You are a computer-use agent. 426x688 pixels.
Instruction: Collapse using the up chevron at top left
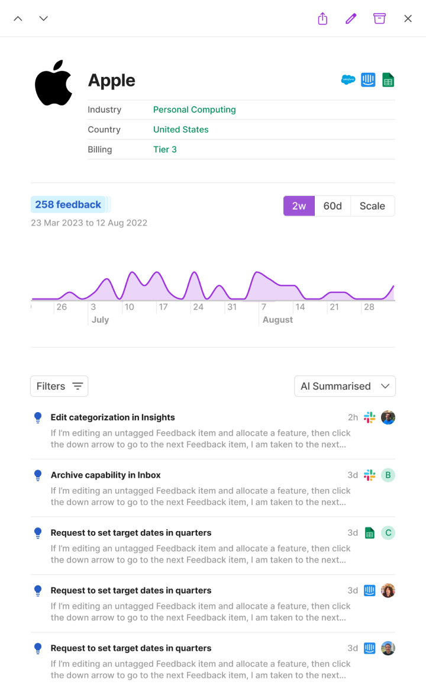point(18,18)
